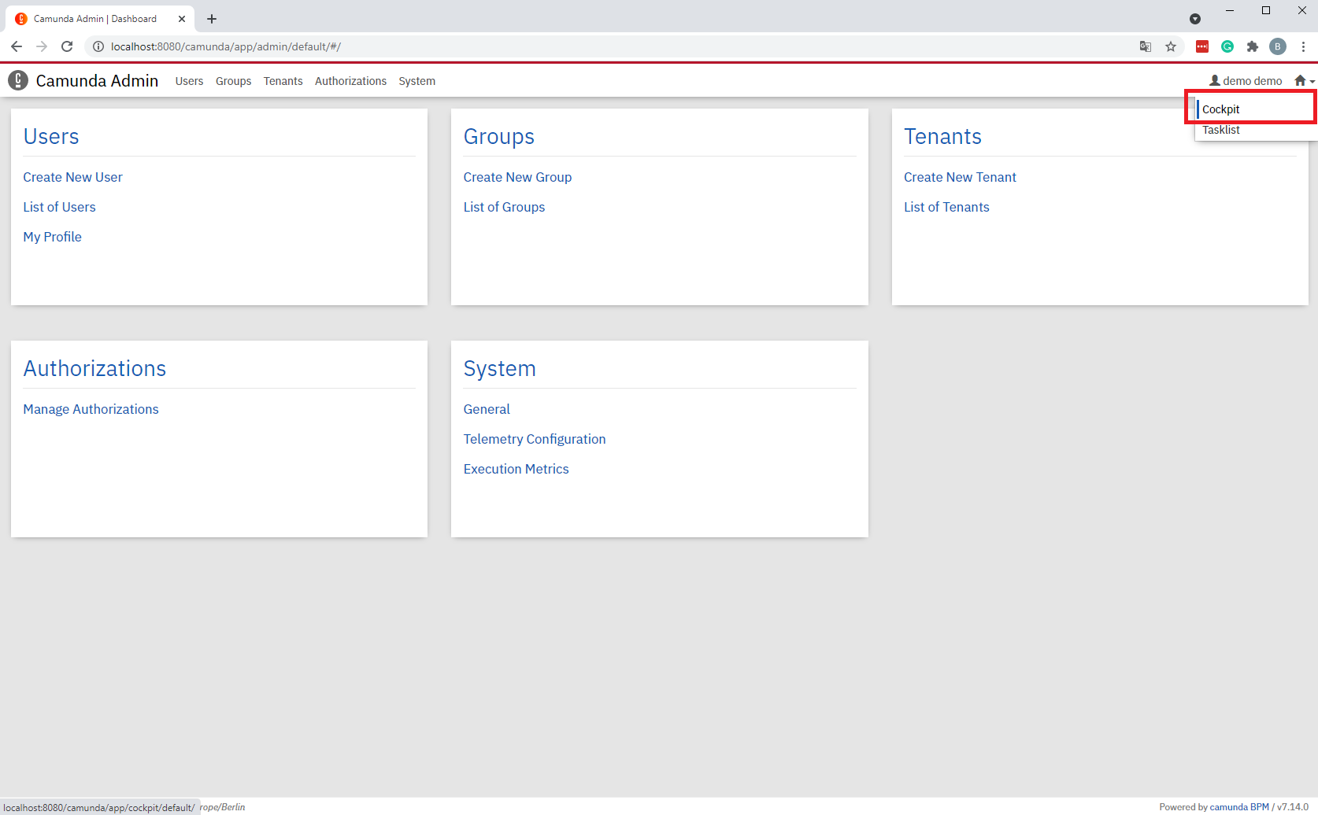
Task: Open the demo demo user menu
Action: click(1246, 81)
